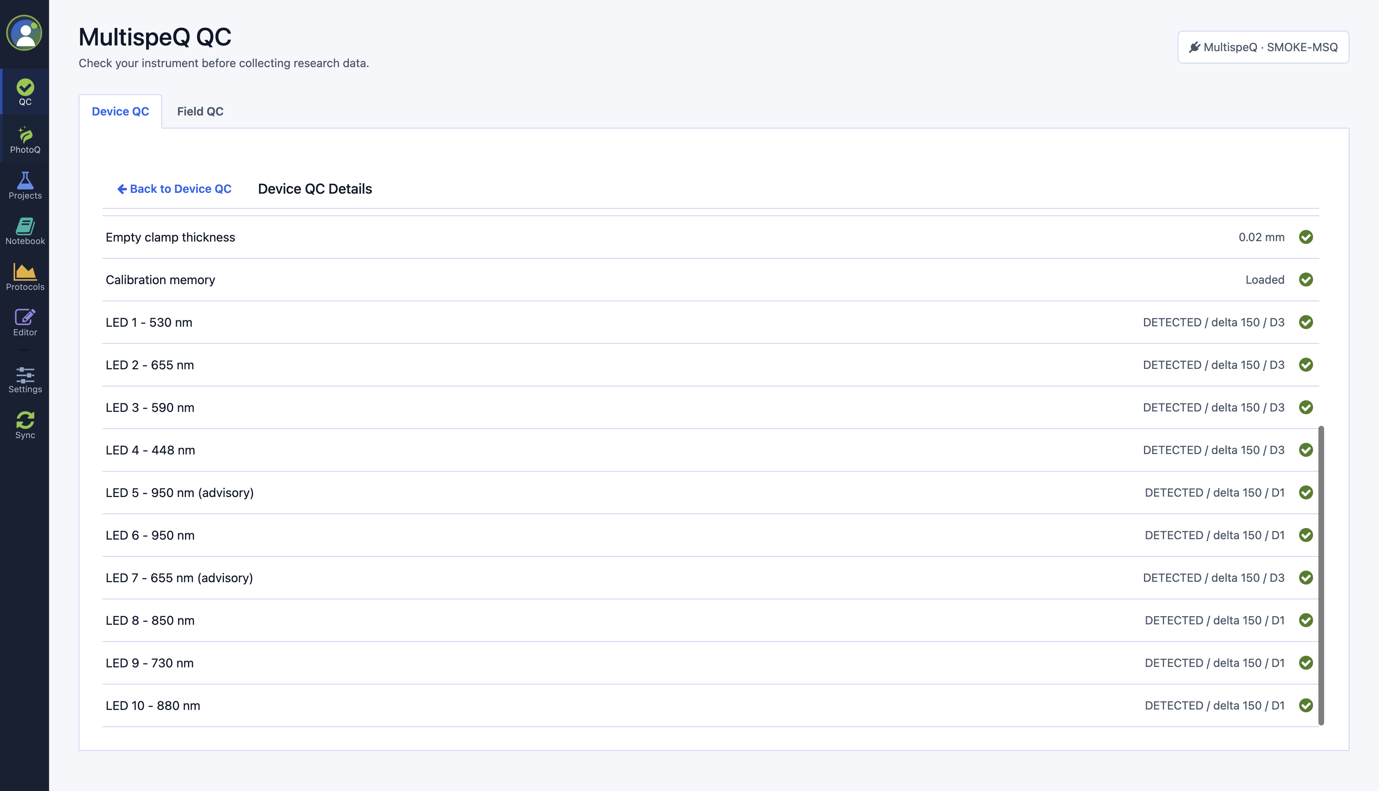This screenshot has width=1379, height=791.
Task: Click the green check for Calibration memory
Action: pyautogui.click(x=1306, y=280)
